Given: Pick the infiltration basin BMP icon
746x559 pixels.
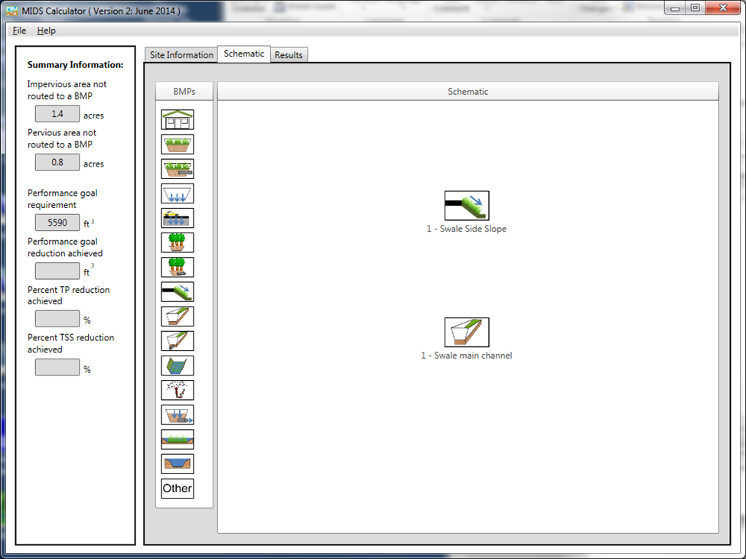Looking at the screenshot, I should click(178, 193).
